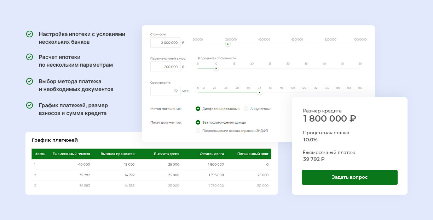Image resolution: width=433 pixels, height=220 pixels.
Task: Click the loan term slider handle
Action: (260, 92)
